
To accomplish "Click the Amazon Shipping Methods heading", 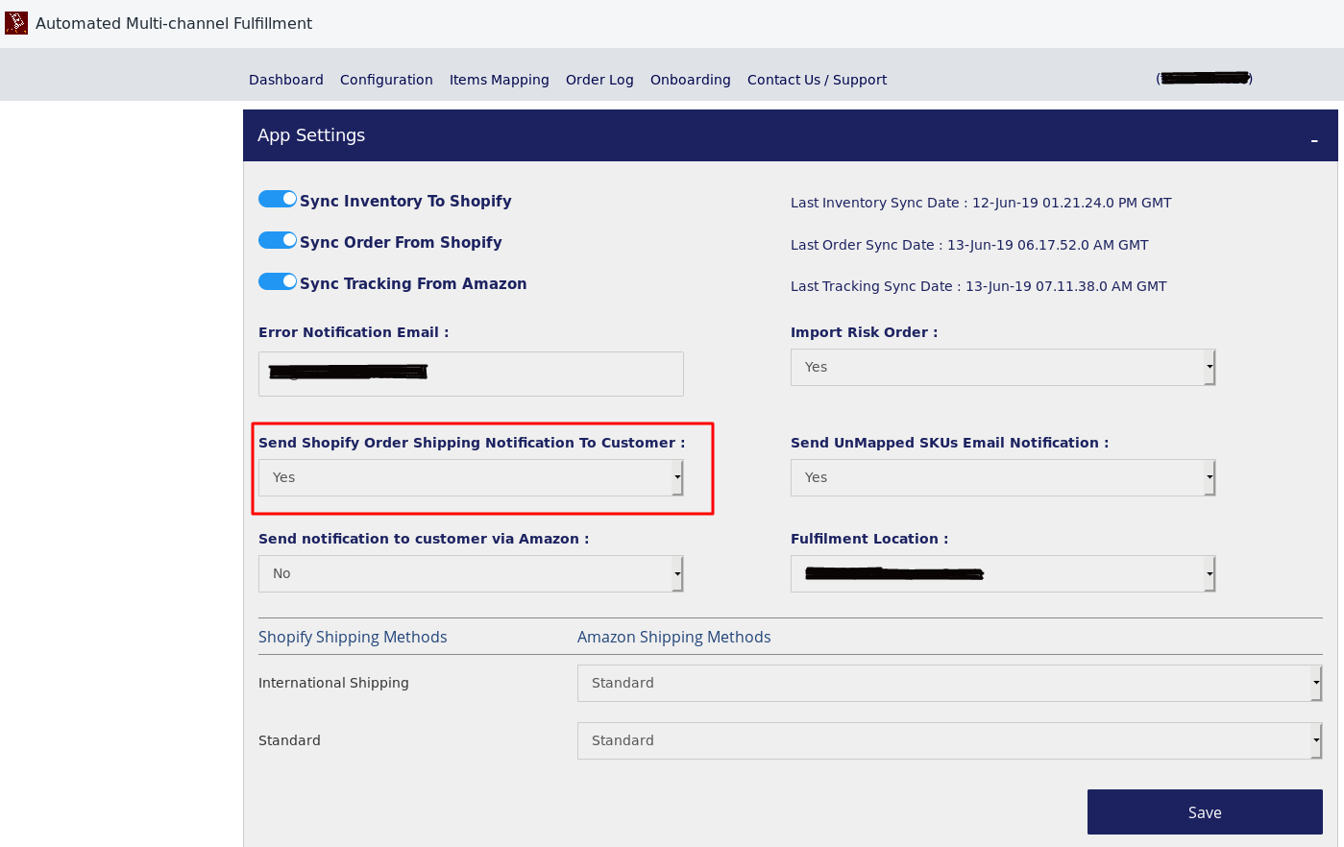I will click(x=673, y=637).
